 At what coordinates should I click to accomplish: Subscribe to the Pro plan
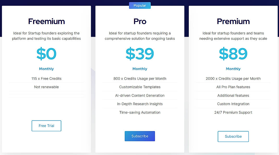point(140,136)
